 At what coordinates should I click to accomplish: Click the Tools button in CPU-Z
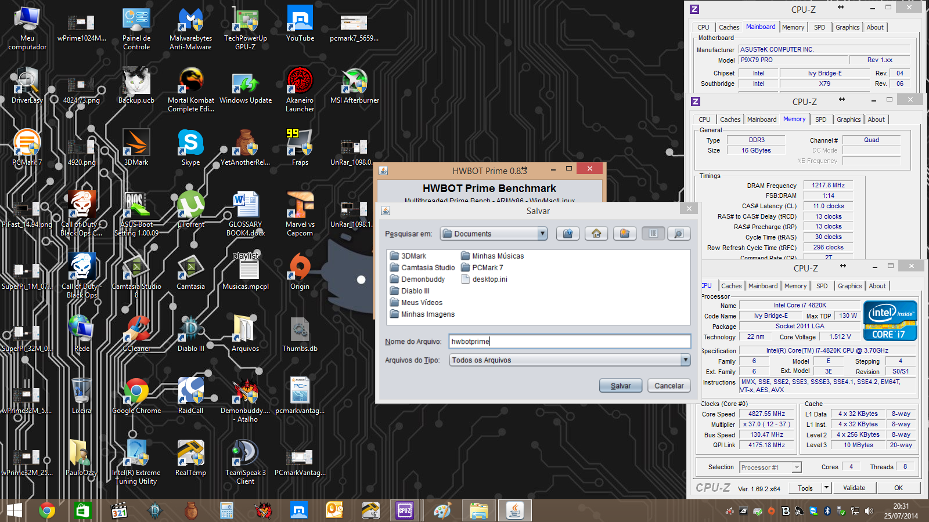(805, 488)
